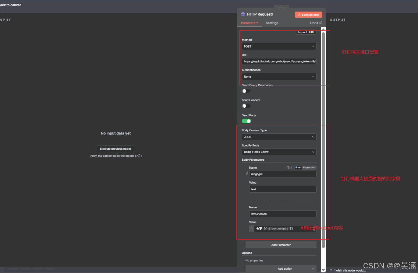The height and width of the screenshot is (273, 418).
Task: Click the Value field containing text
Action: [x=283, y=189]
